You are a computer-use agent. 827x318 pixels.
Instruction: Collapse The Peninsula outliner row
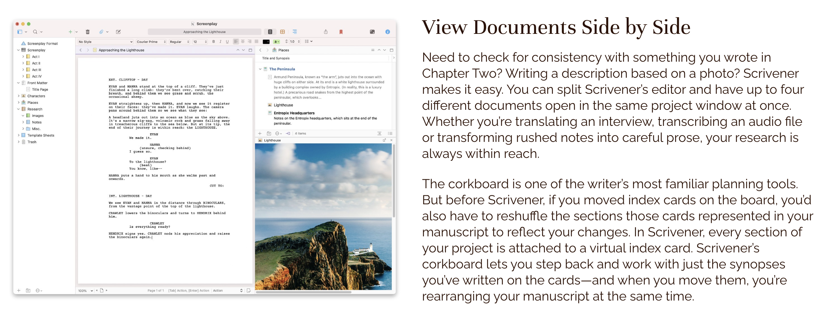(260, 69)
